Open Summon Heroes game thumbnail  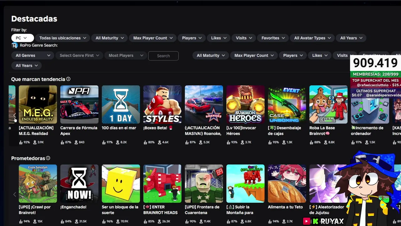pos(245,105)
